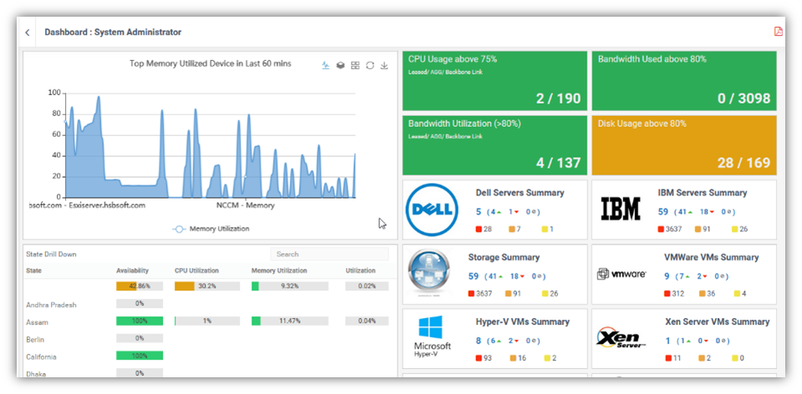Sort by the Availability column header
This screenshot has height=394, width=802.
(x=133, y=270)
